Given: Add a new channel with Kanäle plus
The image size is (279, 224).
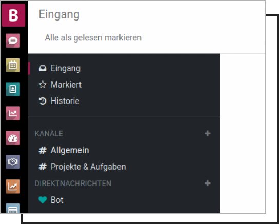Looking at the screenshot, I should [208, 133].
